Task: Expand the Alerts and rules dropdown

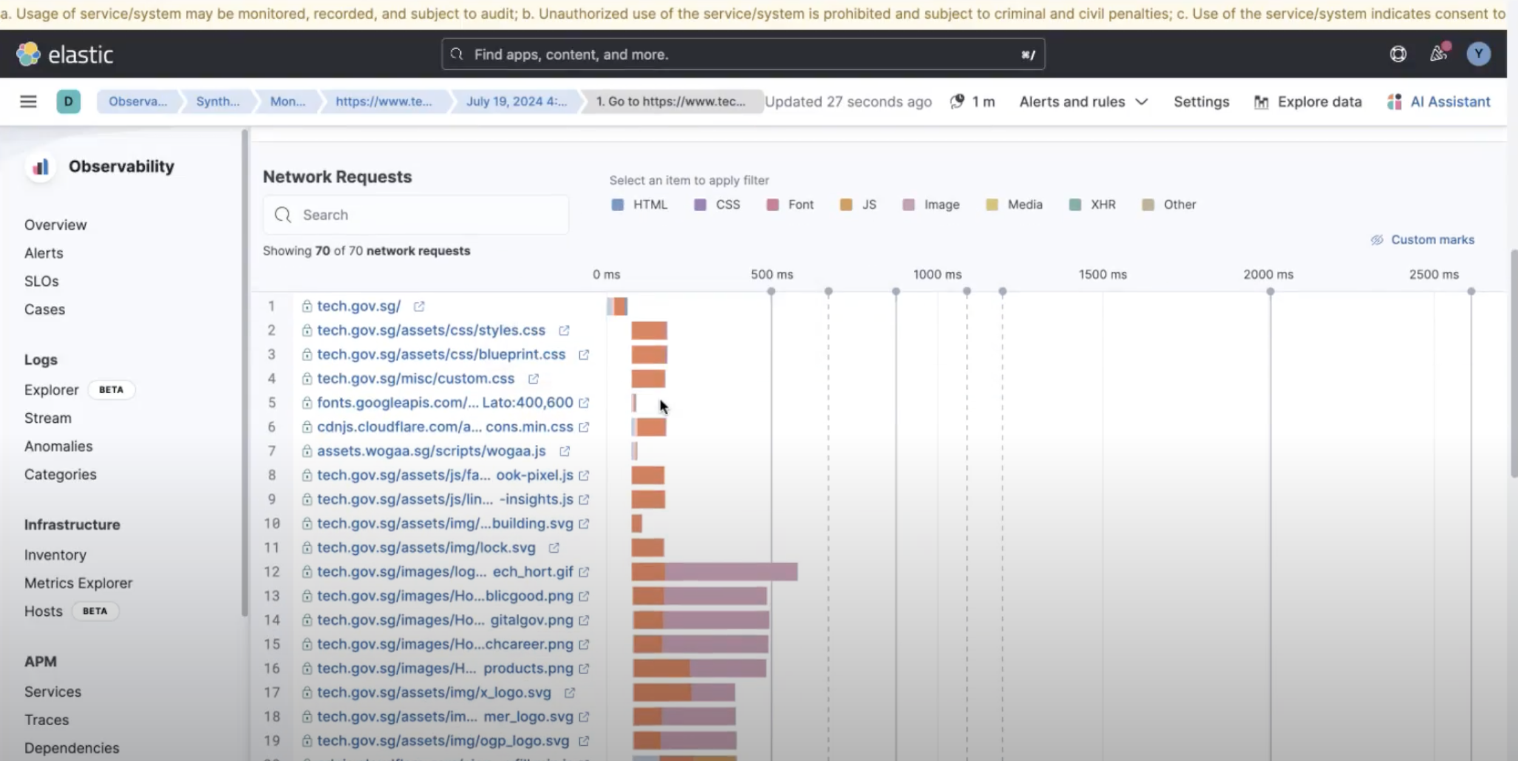Action: pyautogui.click(x=1083, y=101)
